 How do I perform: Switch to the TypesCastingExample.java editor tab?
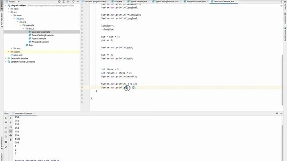click(x=166, y=1)
